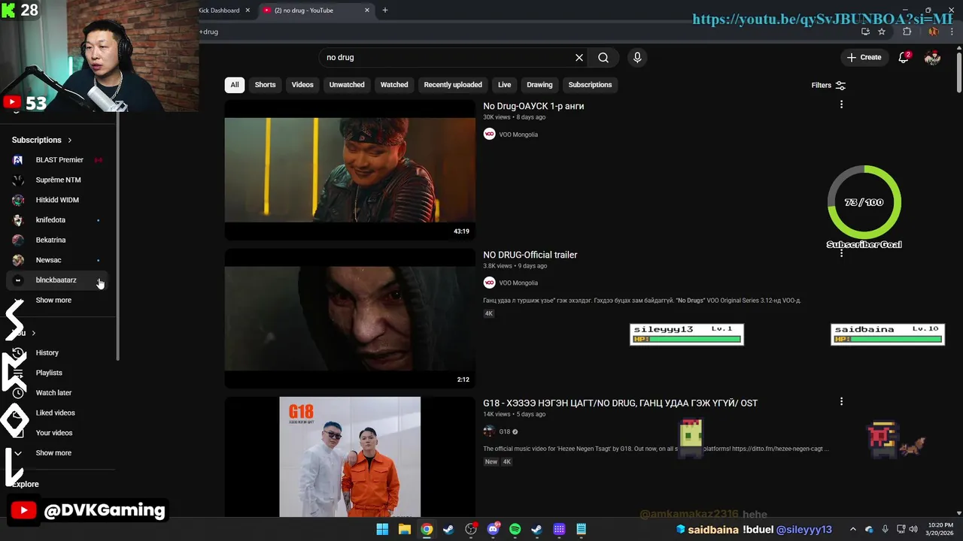Viewport: 963px width, 541px height.
Task: Open the No Drug-ОАУСК 1-р анги title
Action: [x=533, y=106]
